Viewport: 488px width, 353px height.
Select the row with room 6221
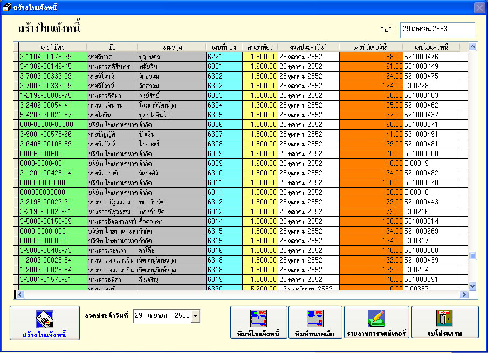240,57
